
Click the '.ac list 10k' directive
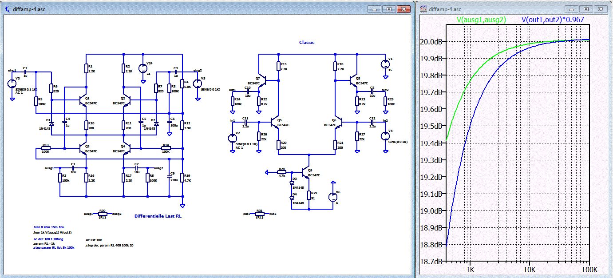(x=93, y=240)
